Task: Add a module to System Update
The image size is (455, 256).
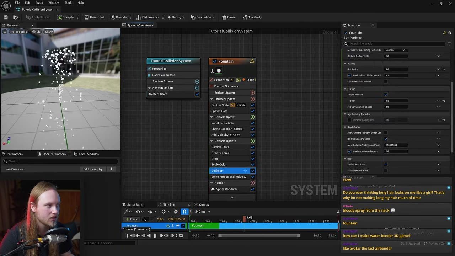Action: point(197,88)
